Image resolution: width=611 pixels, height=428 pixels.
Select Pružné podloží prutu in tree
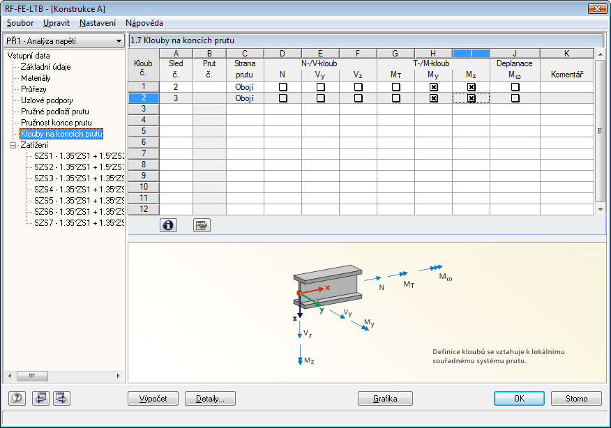click(55, 112)
